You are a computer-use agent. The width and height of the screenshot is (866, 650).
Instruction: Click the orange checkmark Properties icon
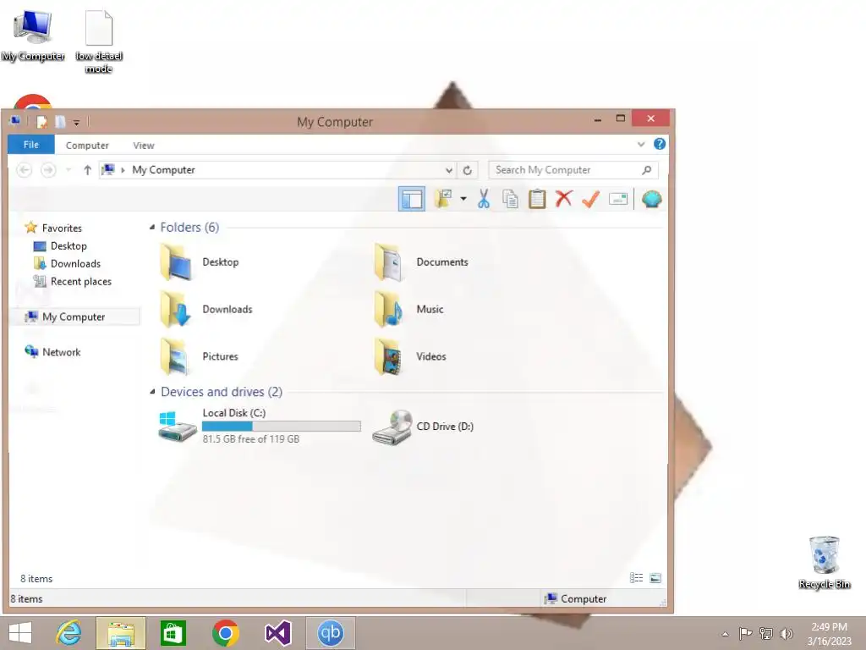click(591, 199)
